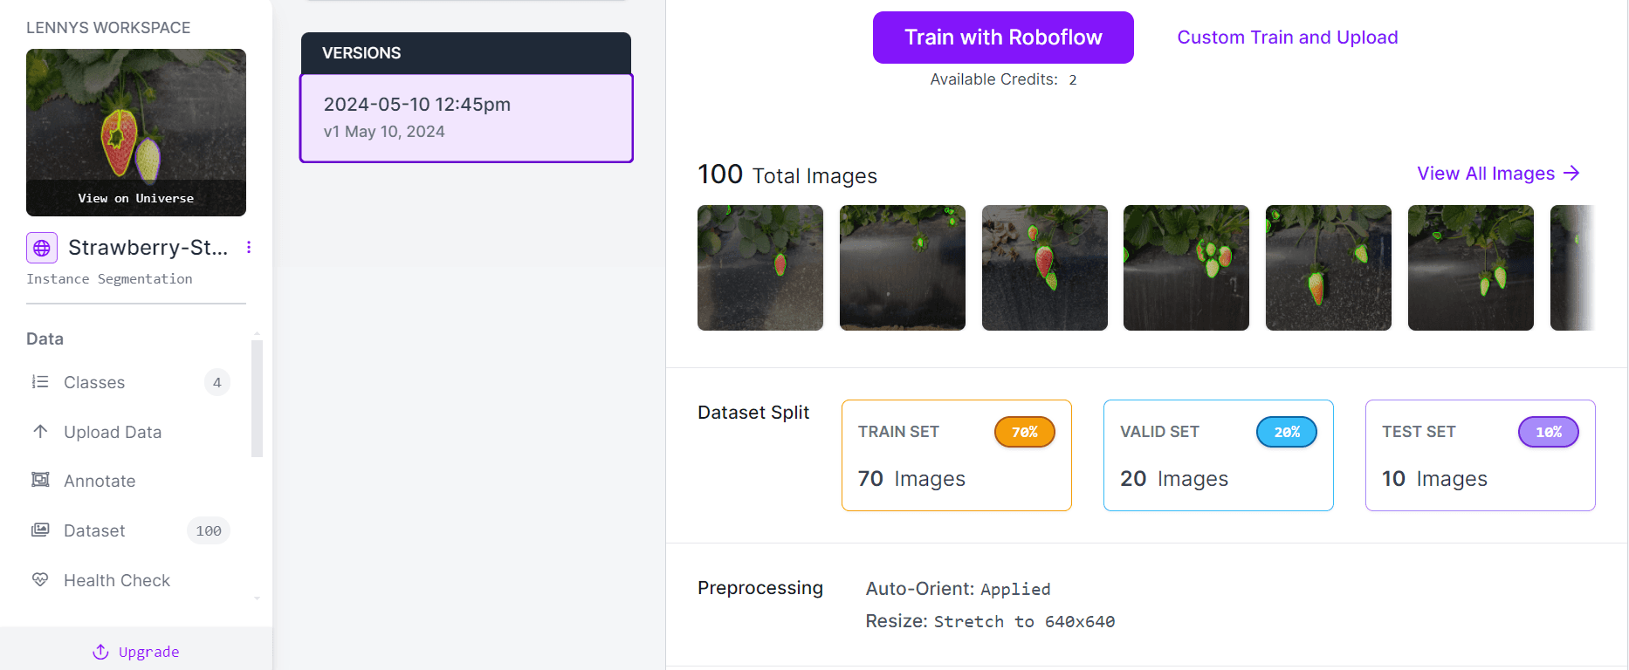
Task: Click the Classes list icon
Action: pos(40,382)
